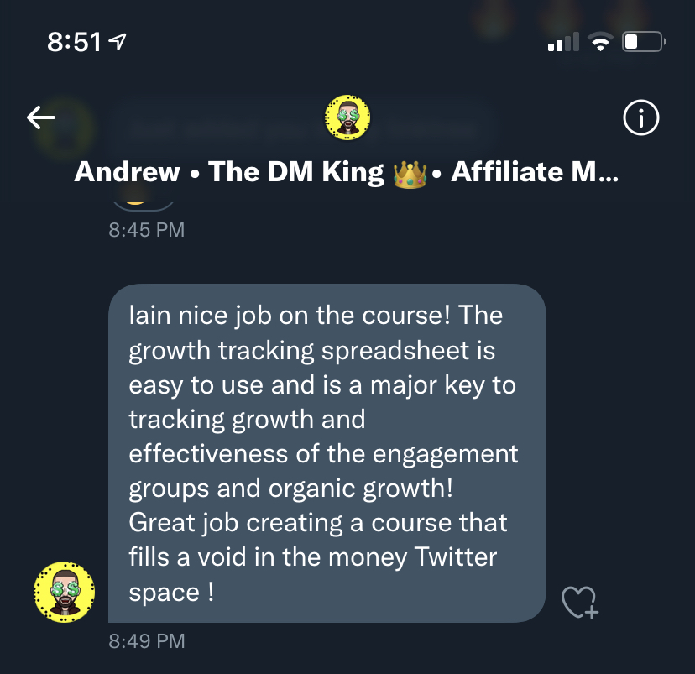Tap the Wi-Fi status icon
Viewport: 695px width, 674px height.
pyautogui.click(x=600, y=42)
